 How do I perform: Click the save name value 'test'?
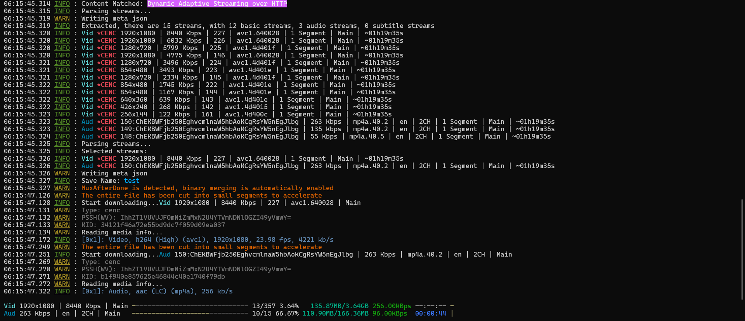click(x=132, y=181)
